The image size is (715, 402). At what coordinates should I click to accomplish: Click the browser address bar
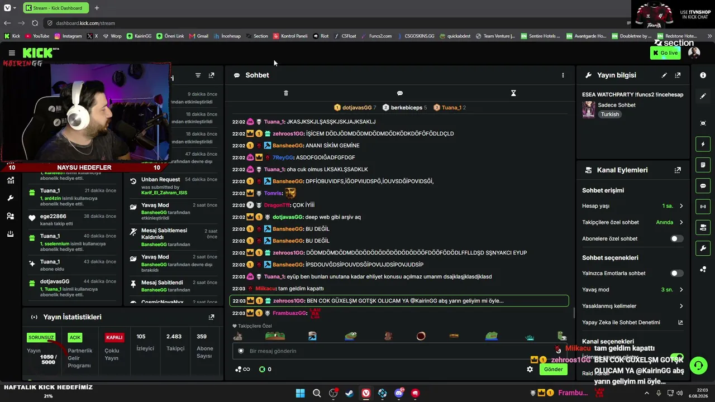click(x=335, y=23)
